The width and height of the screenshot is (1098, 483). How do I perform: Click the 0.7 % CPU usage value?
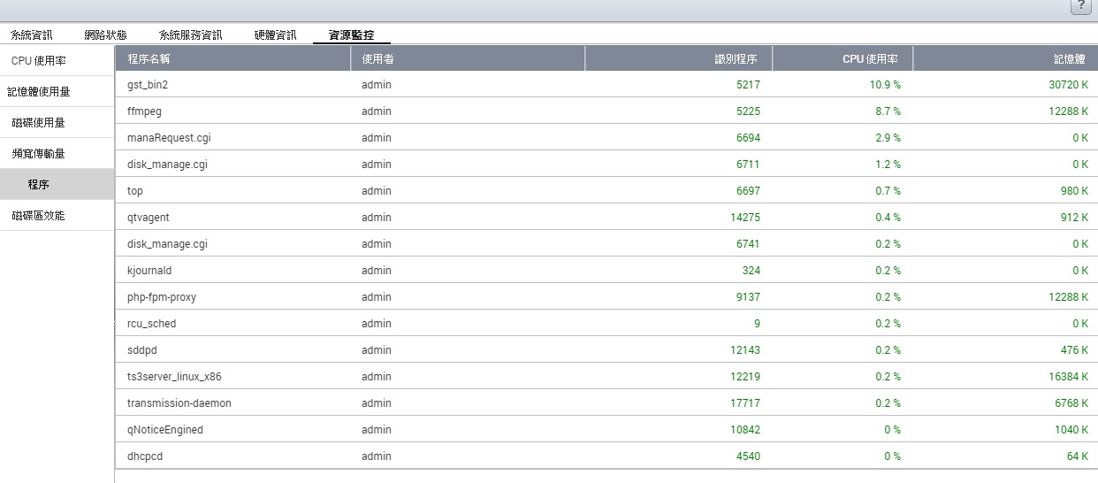(888, 191)
